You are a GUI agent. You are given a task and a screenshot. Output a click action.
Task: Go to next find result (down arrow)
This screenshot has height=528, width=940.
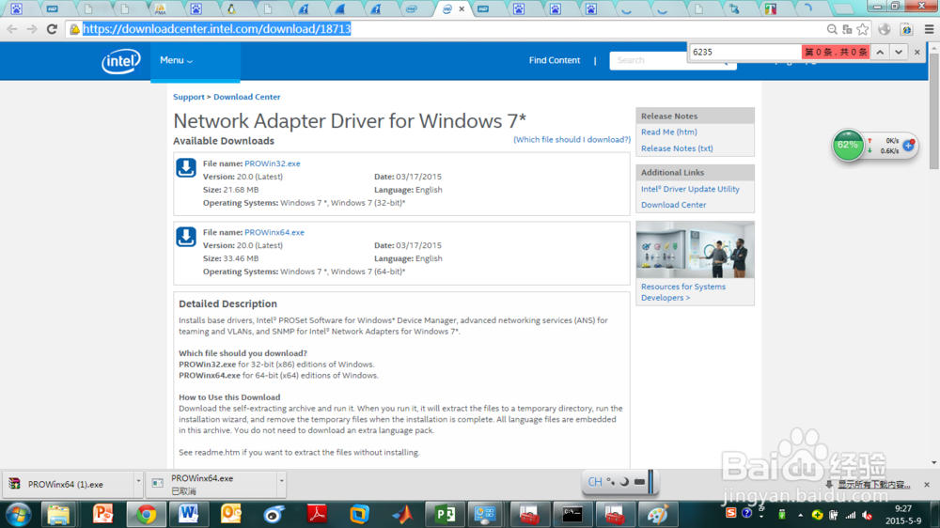point(898,52)
